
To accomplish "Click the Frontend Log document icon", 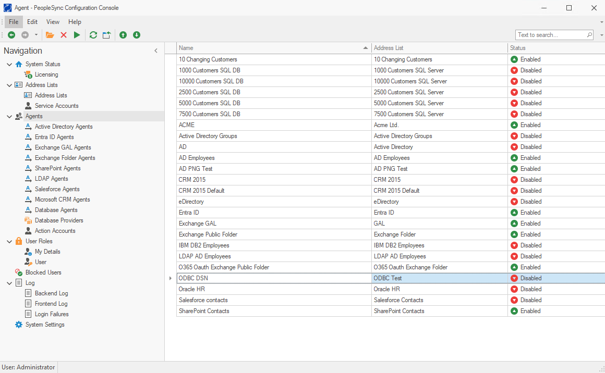I will tap(28, 304).
